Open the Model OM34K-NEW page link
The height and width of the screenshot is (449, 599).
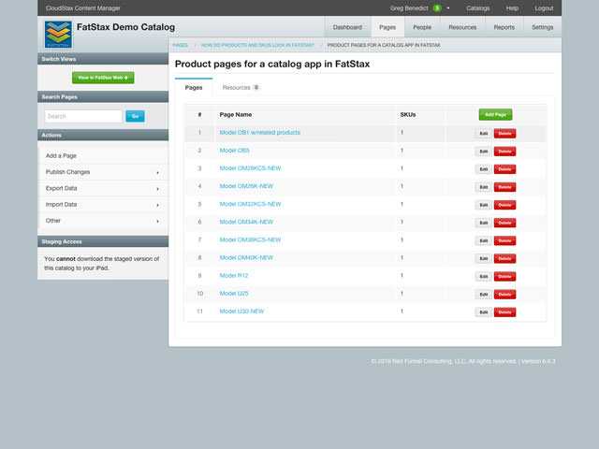click(x=246, y=222)
